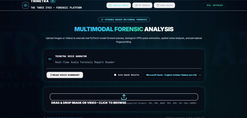Click the AI badge beside Trinetra
Screen dimensions: 247x118
point(53,1)
